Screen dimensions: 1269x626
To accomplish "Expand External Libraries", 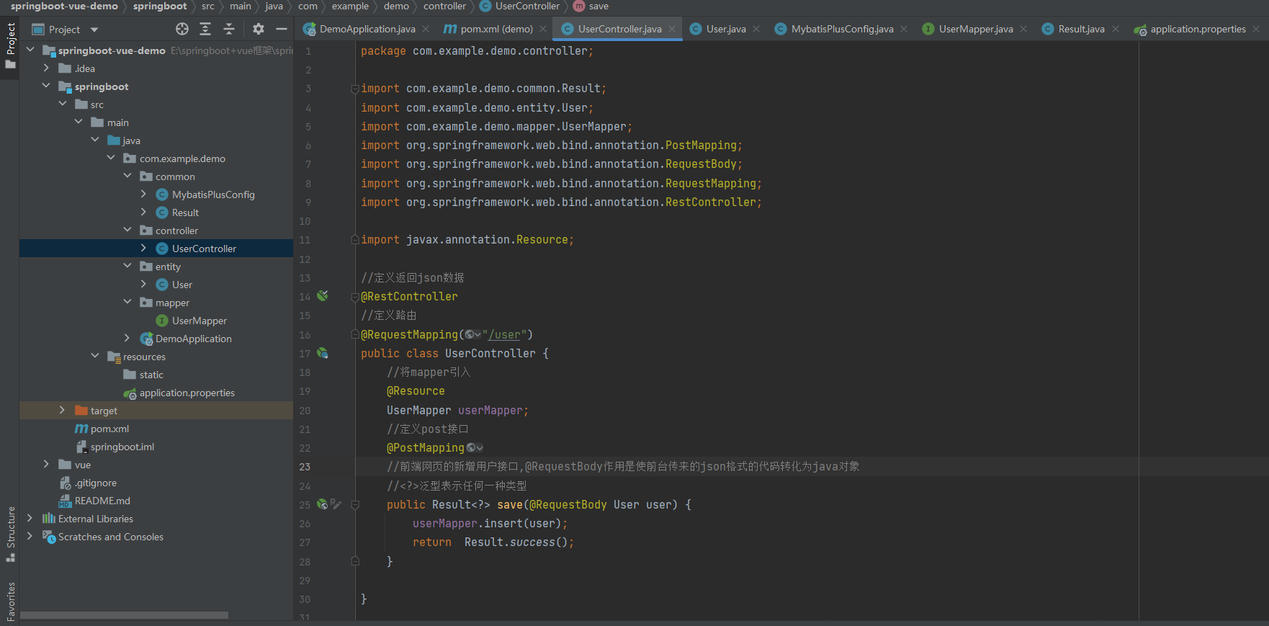I will pos(30,518).
